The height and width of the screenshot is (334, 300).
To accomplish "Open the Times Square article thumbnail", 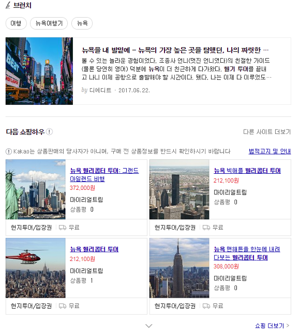I will (39, 71).
